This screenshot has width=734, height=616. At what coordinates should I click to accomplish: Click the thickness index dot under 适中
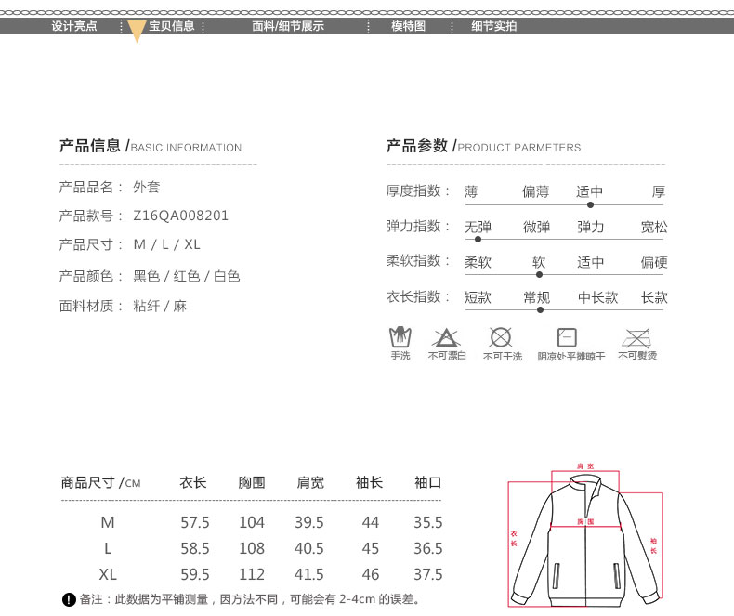(590, 204)
